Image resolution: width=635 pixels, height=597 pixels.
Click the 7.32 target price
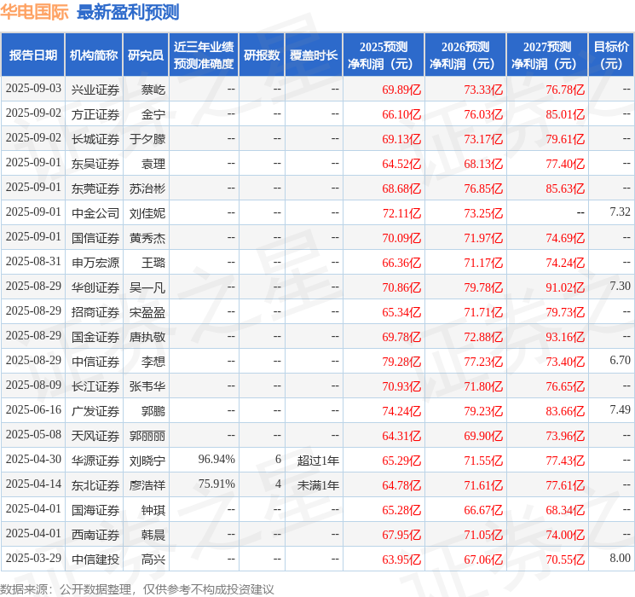tap(620, 212)
